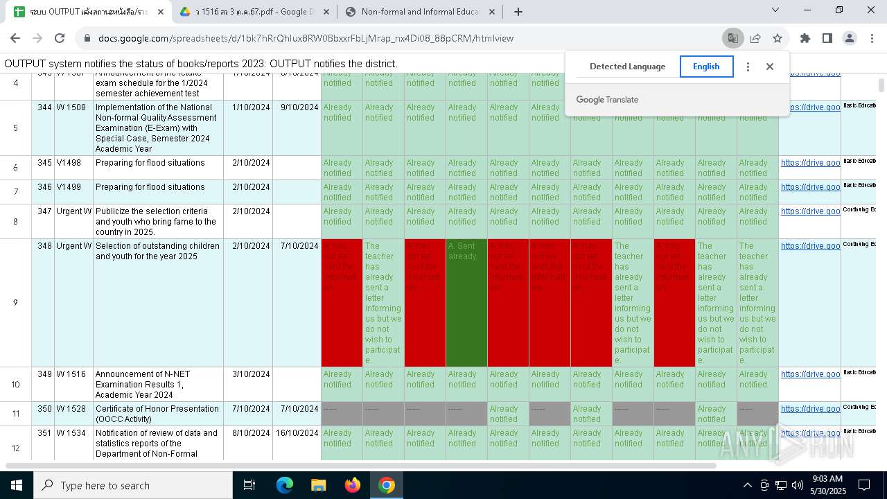Select the 'V1498' document number cell

click(x=73, y=168)
